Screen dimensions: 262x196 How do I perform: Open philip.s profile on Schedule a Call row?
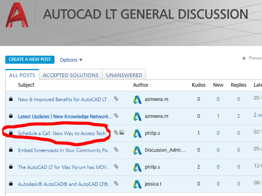click(x=152, y=133)
